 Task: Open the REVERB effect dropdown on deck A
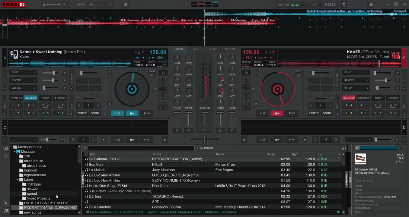click(24, 80)
